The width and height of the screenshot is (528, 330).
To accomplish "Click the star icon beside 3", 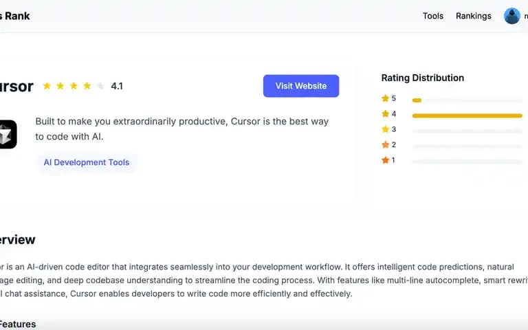I will tap(385, 129).
